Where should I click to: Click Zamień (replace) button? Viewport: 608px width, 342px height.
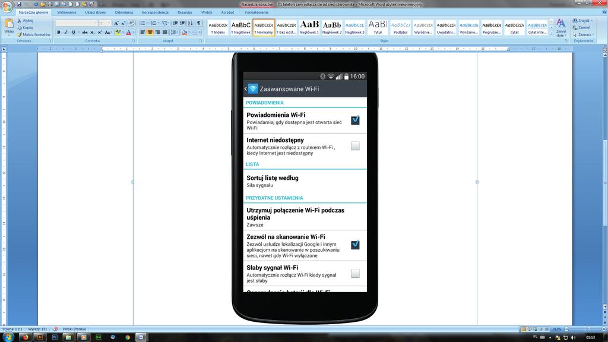(x=582, y=27)
